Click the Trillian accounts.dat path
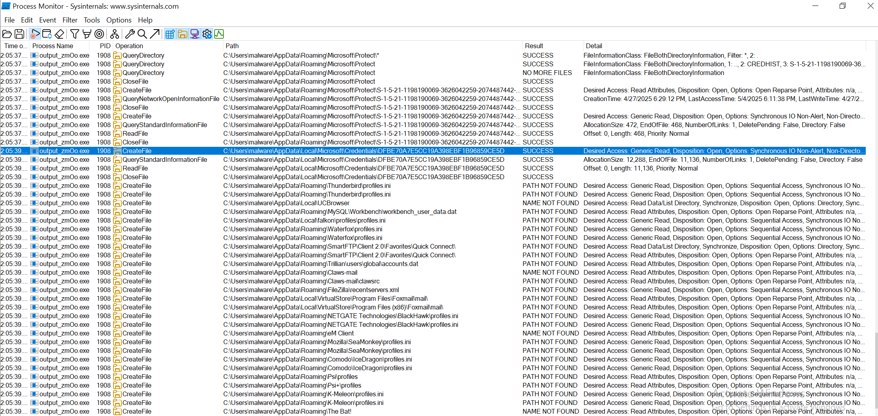This screenshot has width=878, height=416. click(321, 264)
